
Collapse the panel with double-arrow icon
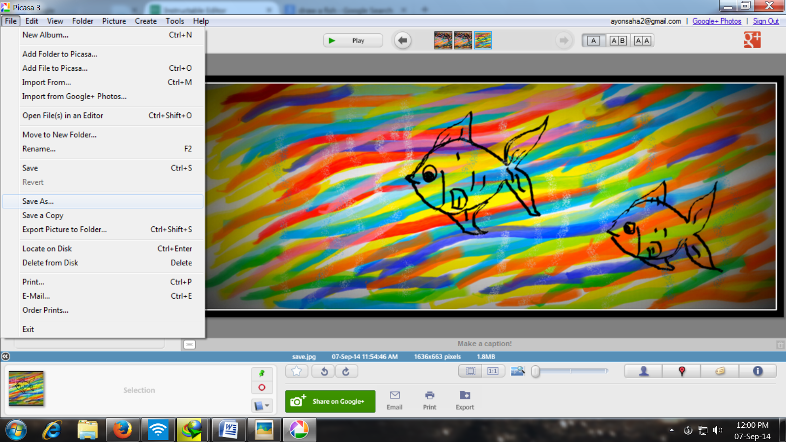(x=5, y=356)
